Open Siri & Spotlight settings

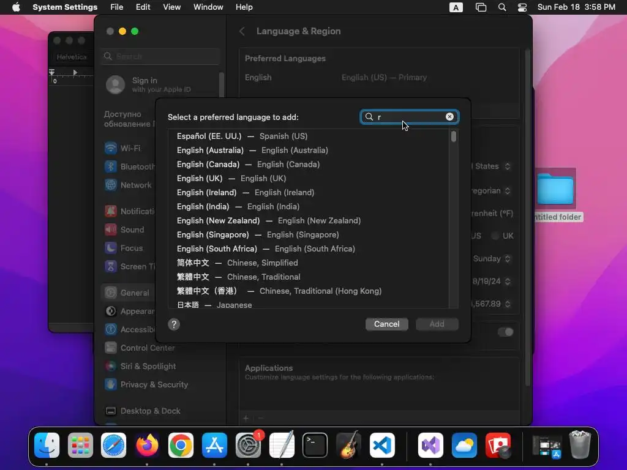[x=141, y=367]
